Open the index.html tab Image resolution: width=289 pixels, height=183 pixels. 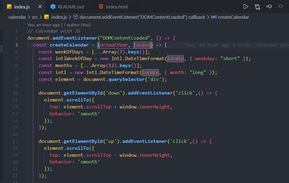point(117,7)
